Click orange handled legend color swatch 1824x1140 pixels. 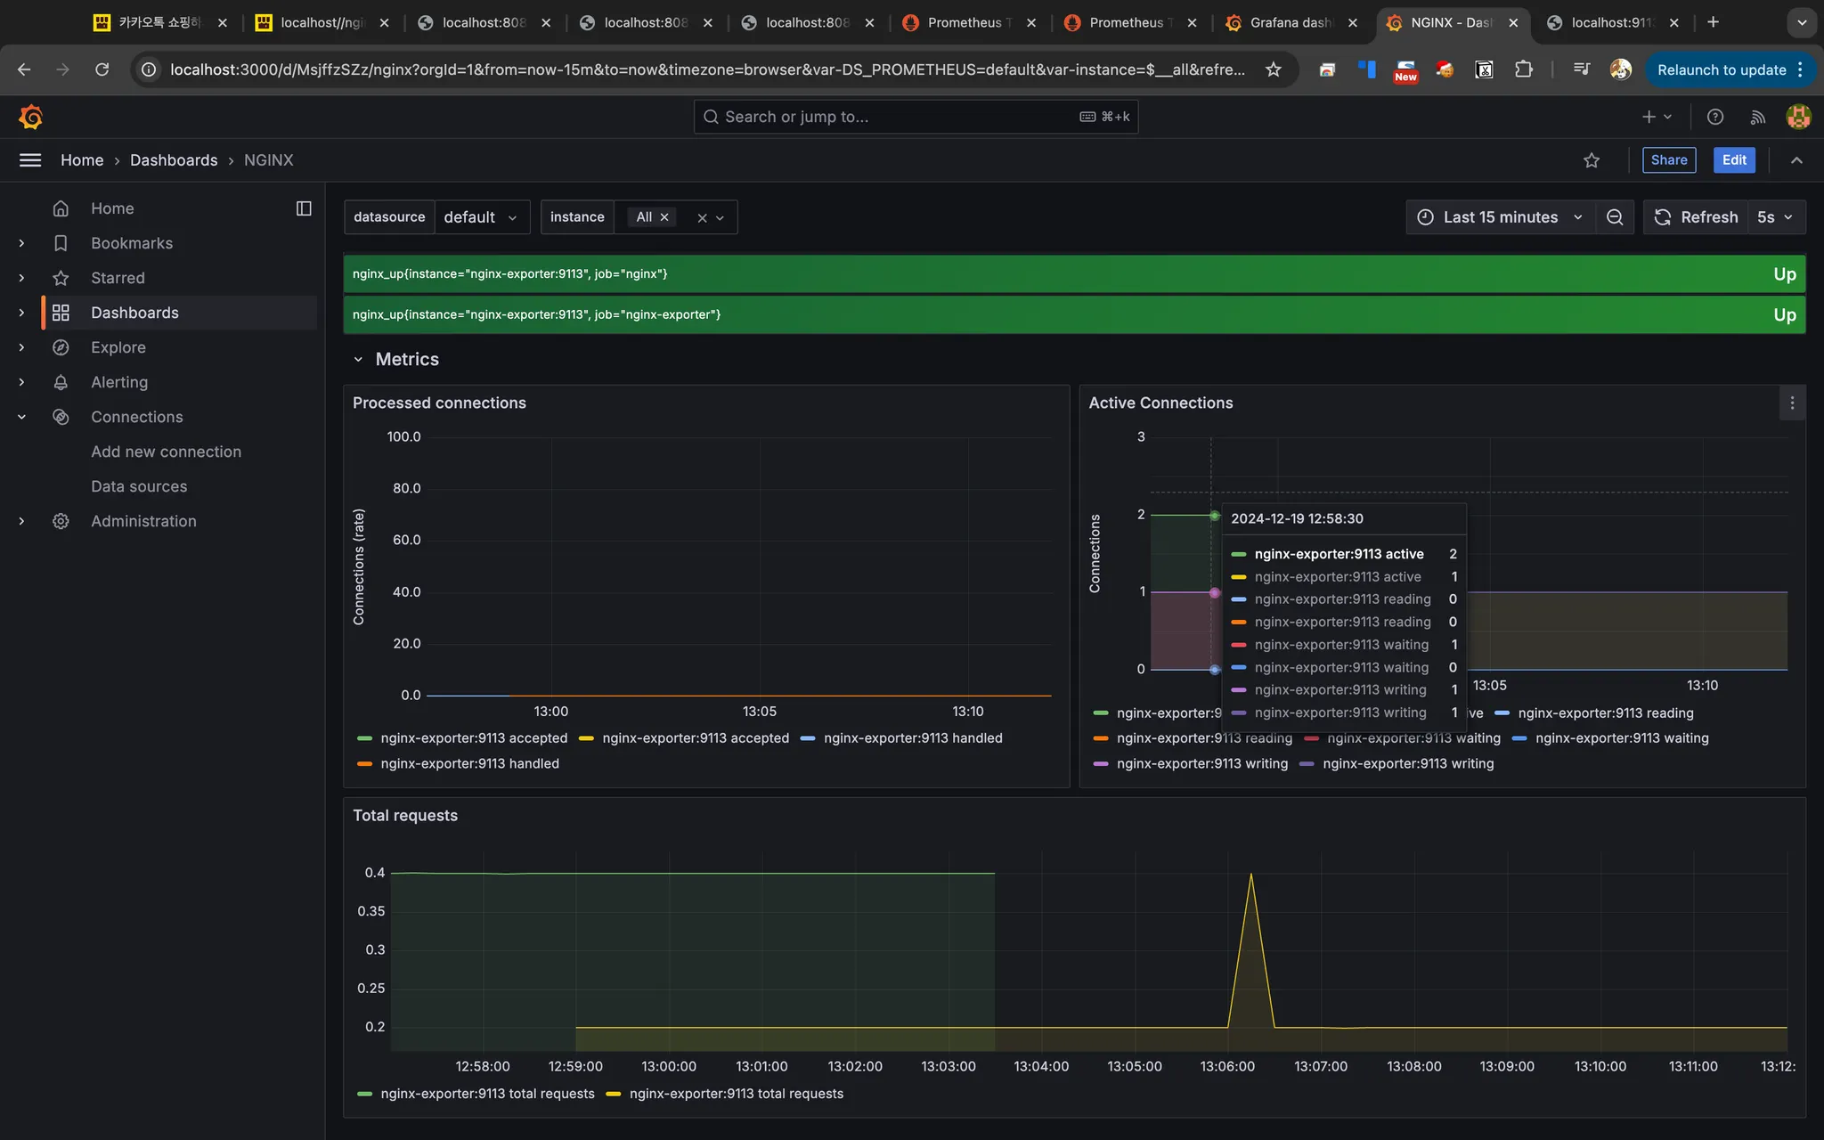point(364,764)
